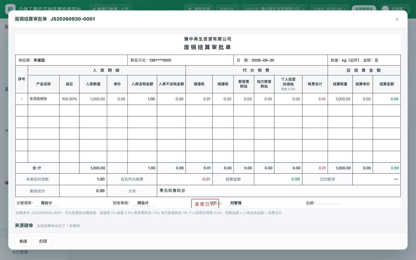This screenshot has height=260, width=416.
Task: Click the 打印 button
Action: 43,241
